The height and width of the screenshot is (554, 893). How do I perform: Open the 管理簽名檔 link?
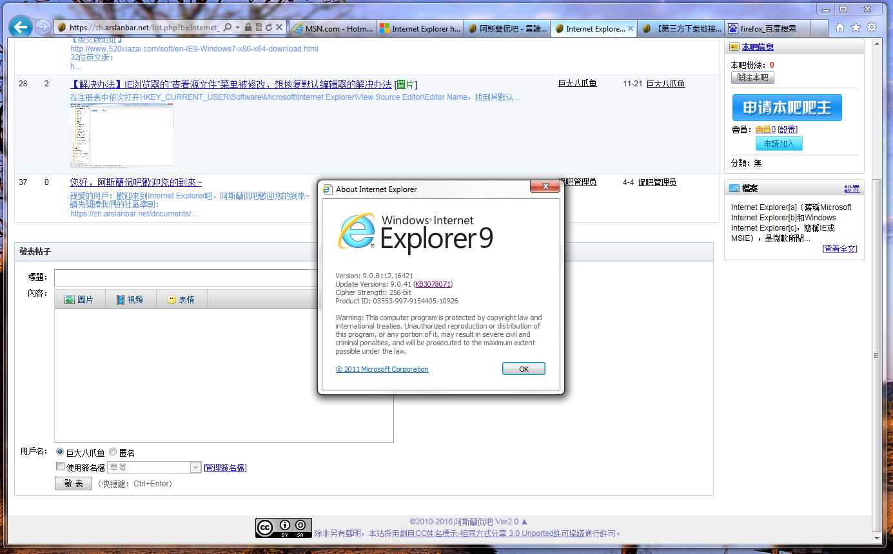(225, 468)
